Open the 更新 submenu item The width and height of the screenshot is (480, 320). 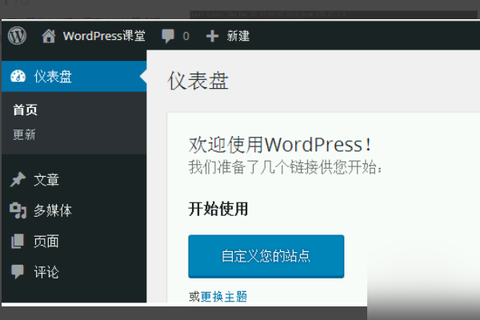pyautogui.click(x=25, y=134)
